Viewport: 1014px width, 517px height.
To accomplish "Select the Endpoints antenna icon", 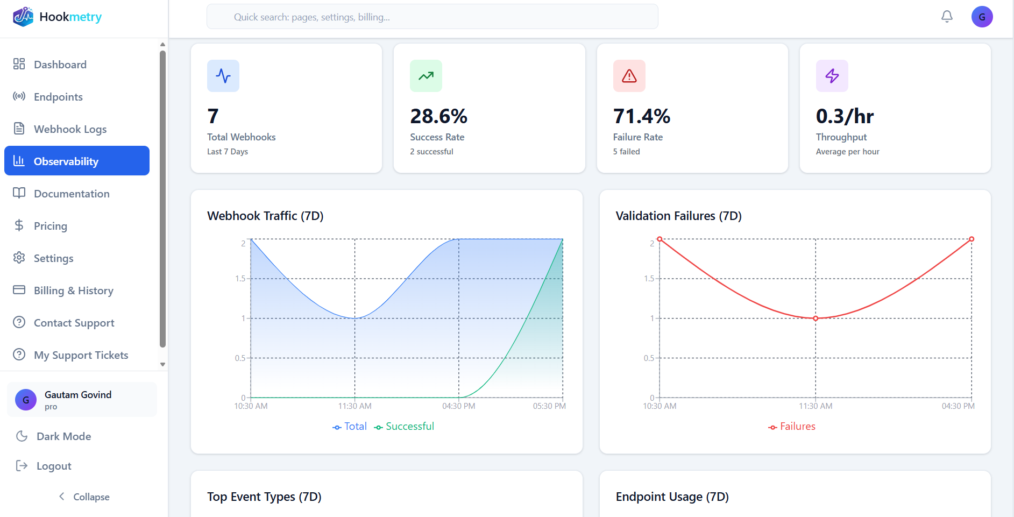I will click(19, 96).
